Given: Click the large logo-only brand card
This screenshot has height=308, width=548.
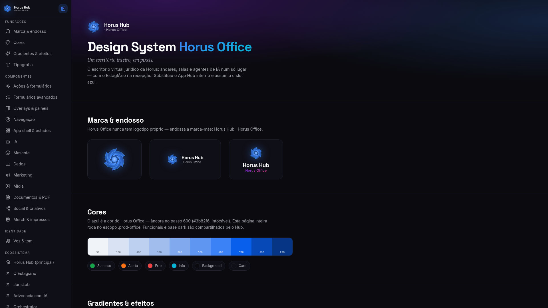Looking at the screenshot, I should pos(114,159).
